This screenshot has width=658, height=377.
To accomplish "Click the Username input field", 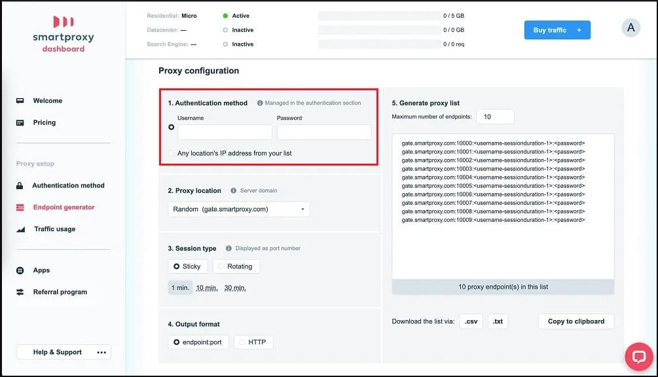I will point(225,132).
